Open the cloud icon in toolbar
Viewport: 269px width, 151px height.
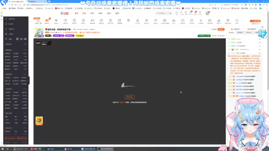(x=164, y=21)
